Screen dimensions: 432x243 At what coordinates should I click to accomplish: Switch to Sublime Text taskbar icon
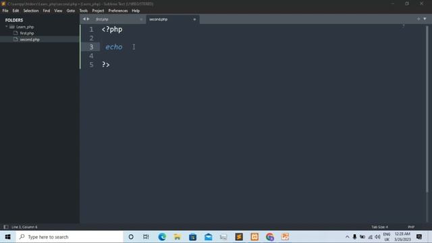(239, 237)
